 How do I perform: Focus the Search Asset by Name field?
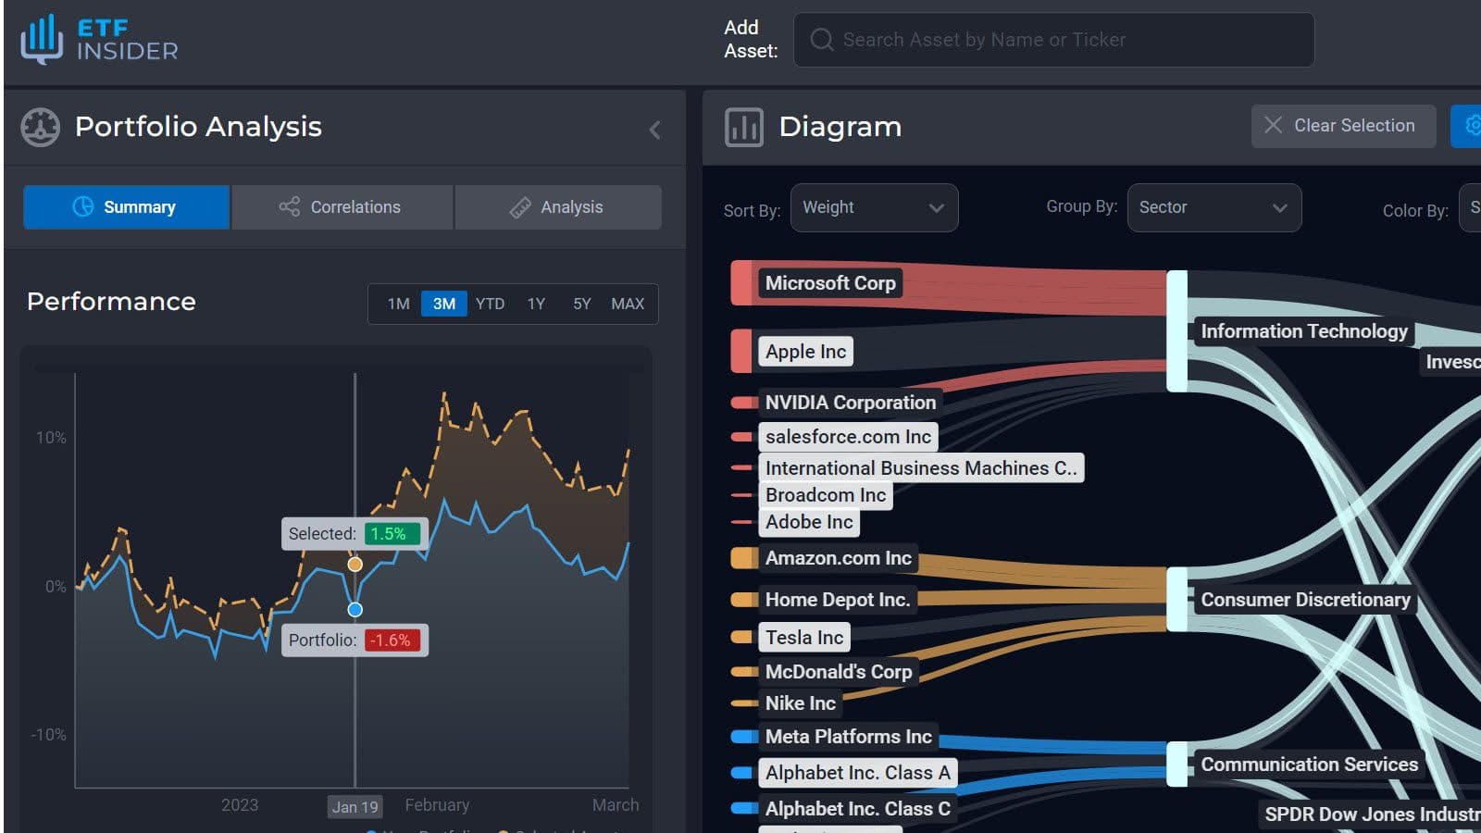click(x=1053, y=40)
